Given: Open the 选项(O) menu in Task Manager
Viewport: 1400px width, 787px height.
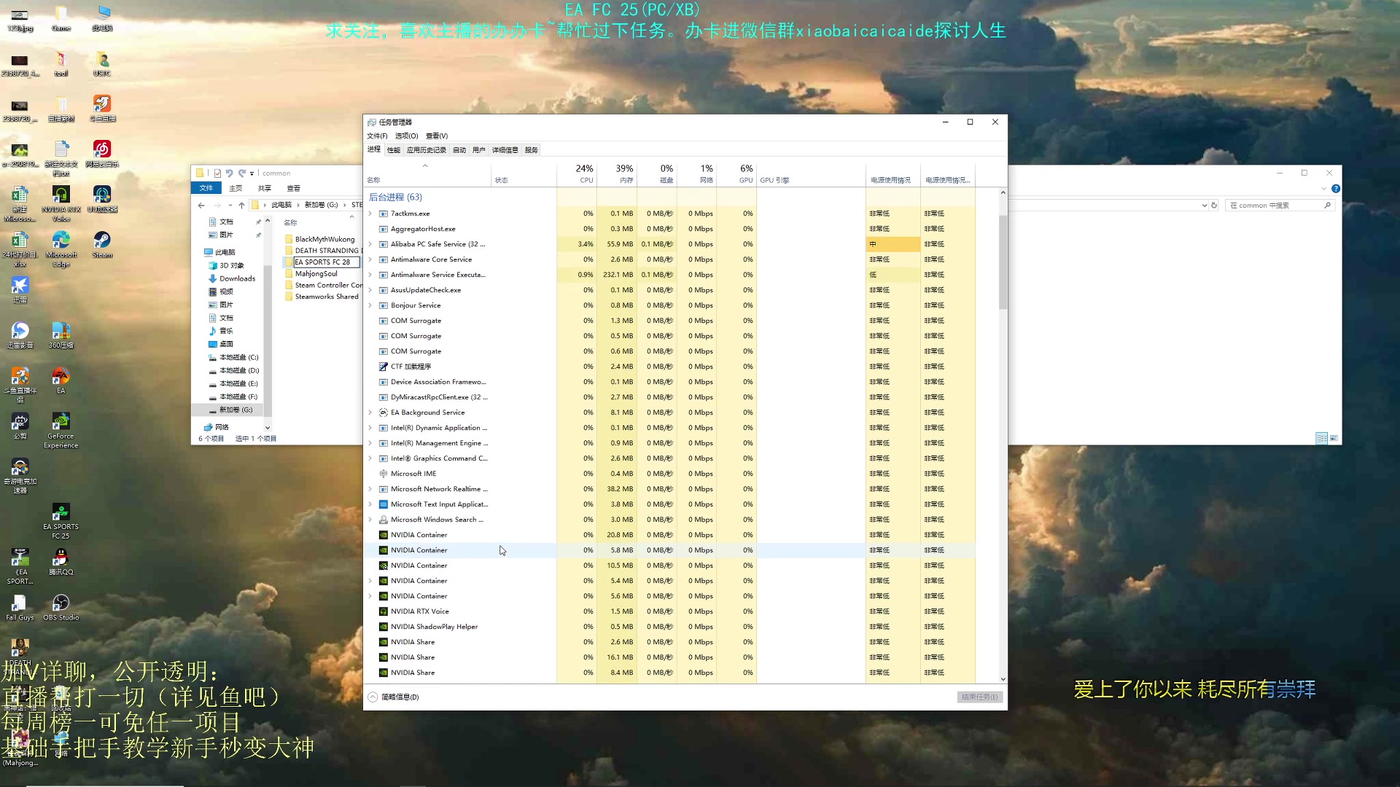Looking at the screenshot, I should click(406, 136).
